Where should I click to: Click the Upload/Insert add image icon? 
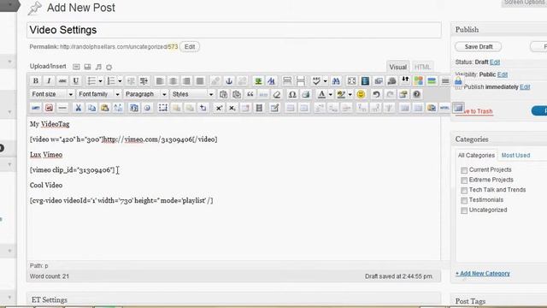pyautogui.click(x=76, y=67)
